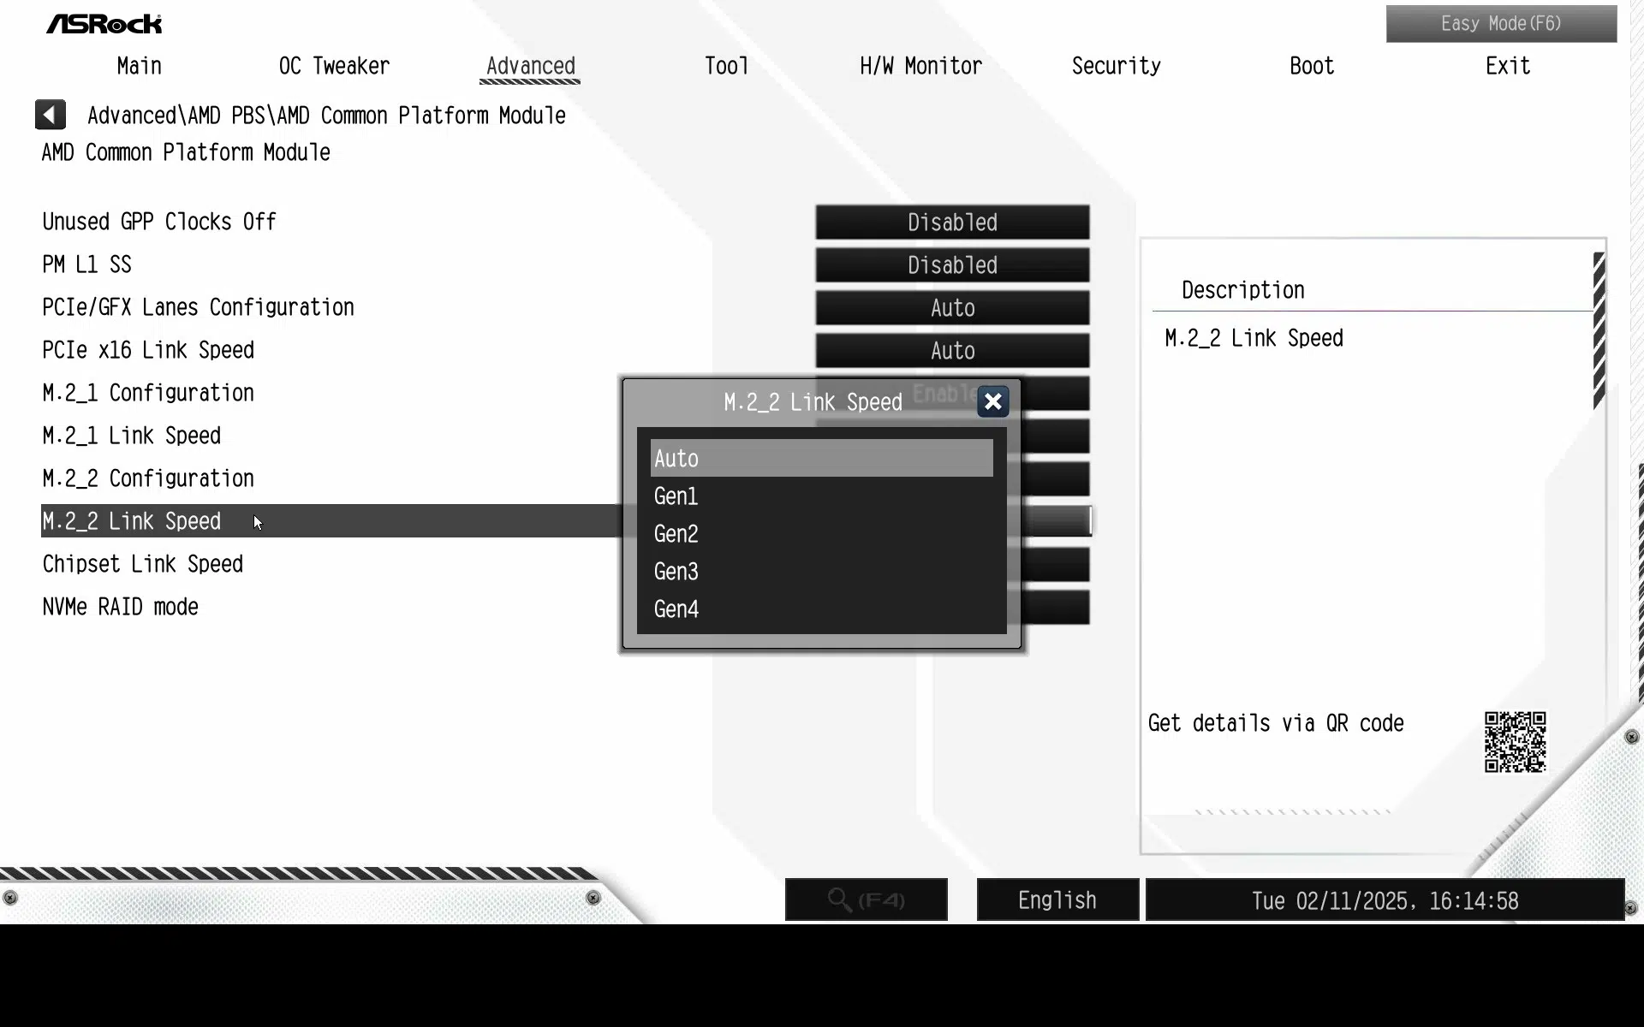This screenshot has width=1644, height=1027.
Task: Open the H/W Monitor tab
Action: click(x=920, y=66)
